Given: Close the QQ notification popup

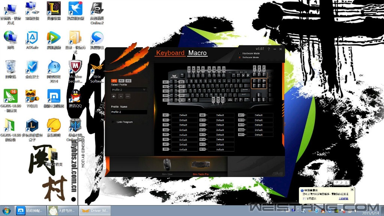Looking at the screenshot, I should (x=352, y=189).
